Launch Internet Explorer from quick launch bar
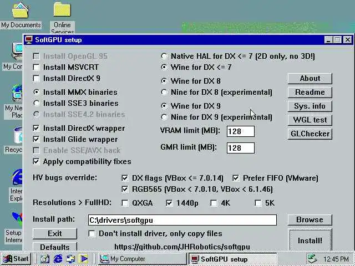 click(58, 259)
